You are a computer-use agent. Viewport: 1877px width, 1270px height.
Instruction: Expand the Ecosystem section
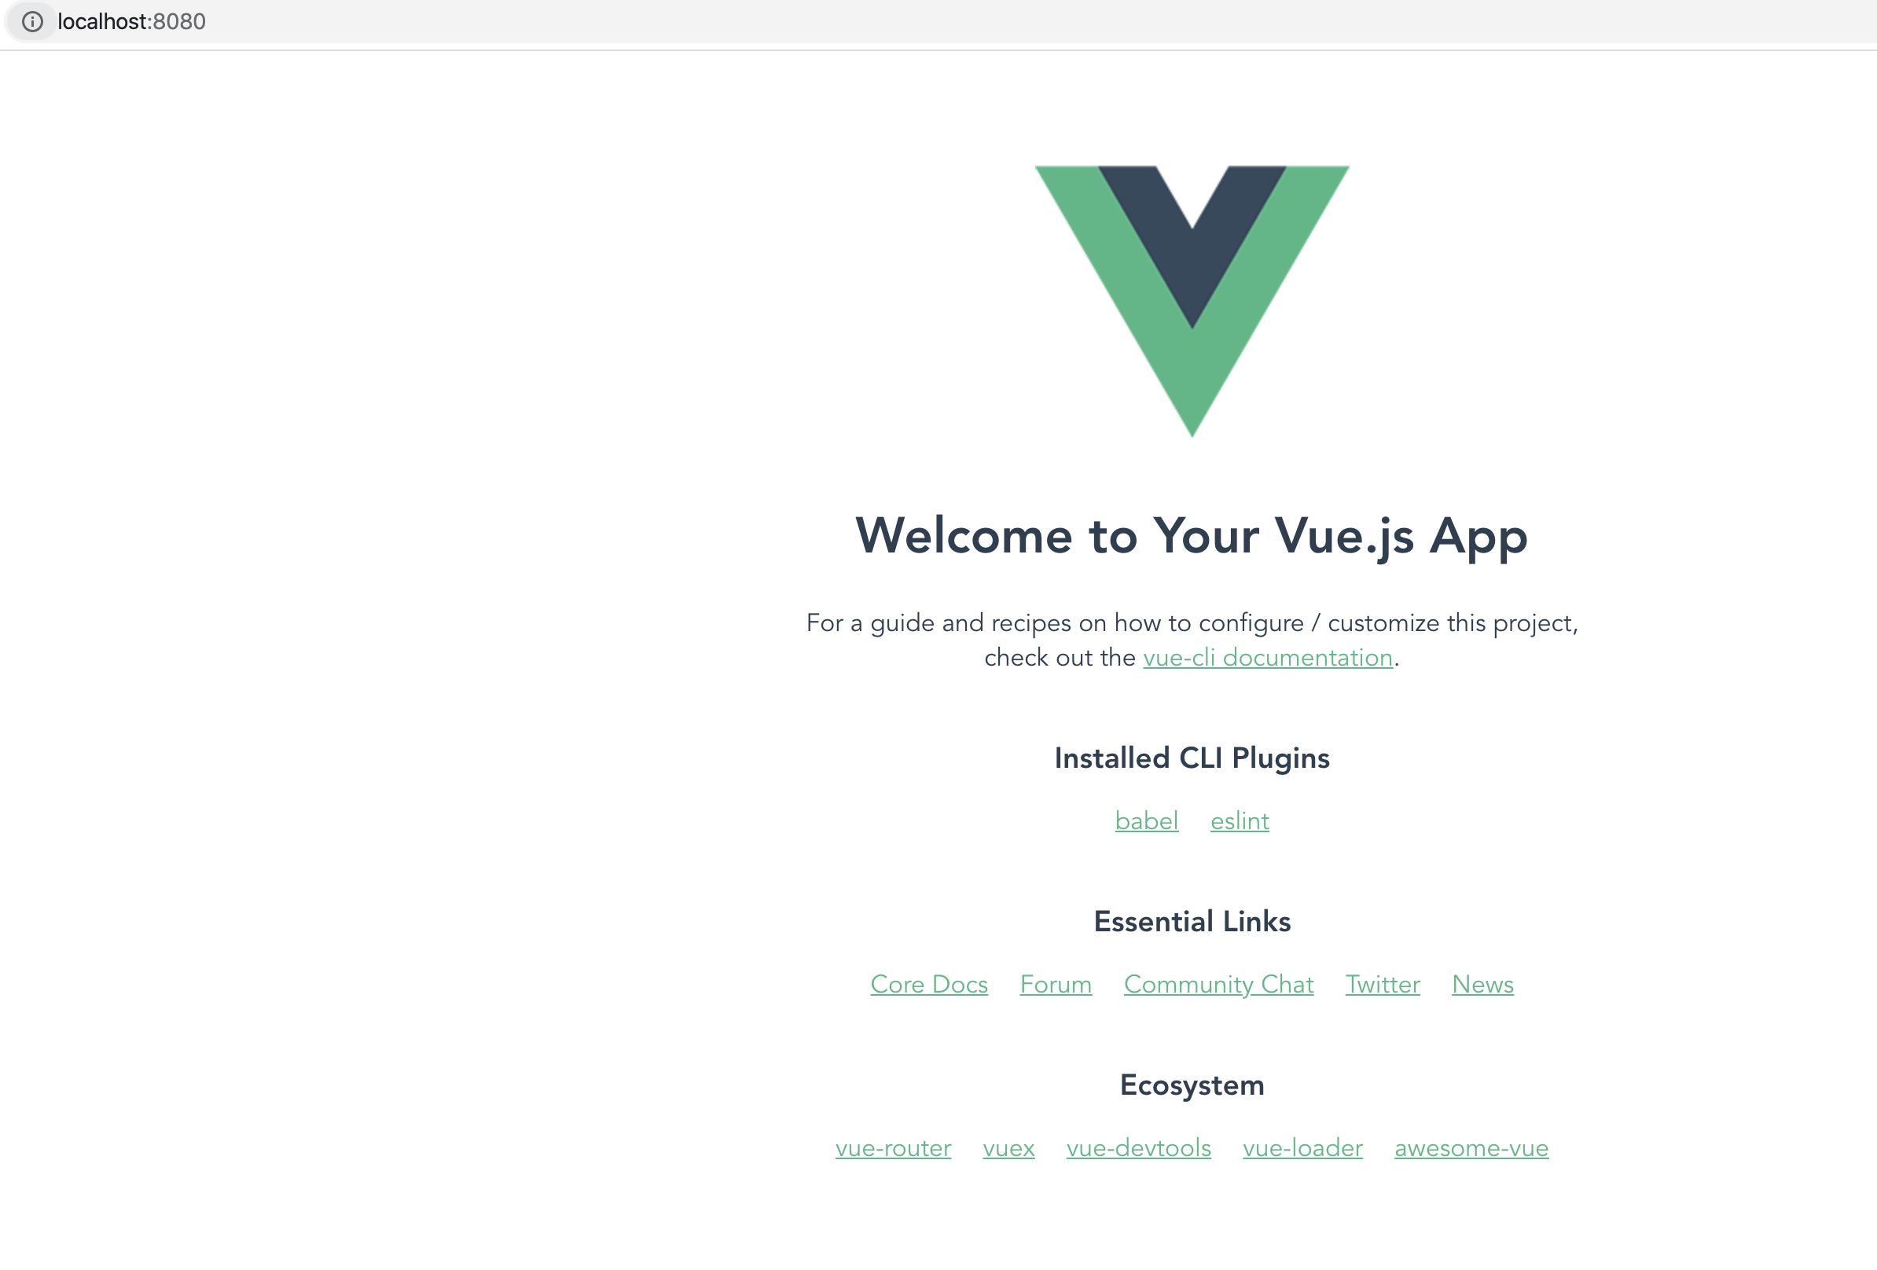click(1191, 1085)
